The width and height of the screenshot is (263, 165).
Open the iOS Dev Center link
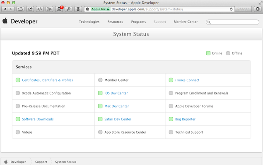coord(116,93)
